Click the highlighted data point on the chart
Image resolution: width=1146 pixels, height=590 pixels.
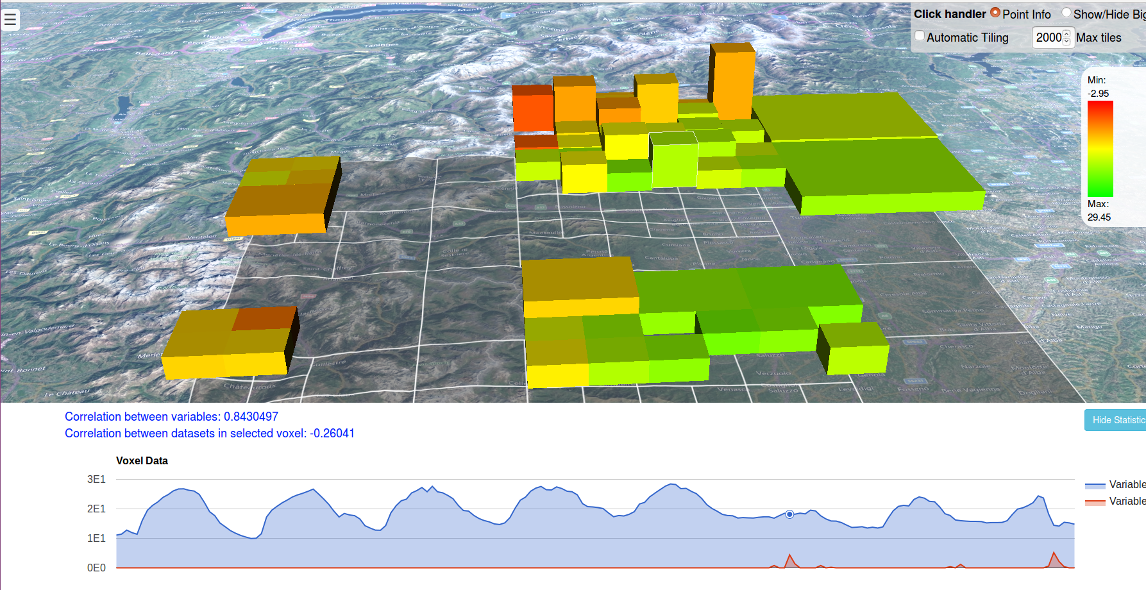click(789, 514)
